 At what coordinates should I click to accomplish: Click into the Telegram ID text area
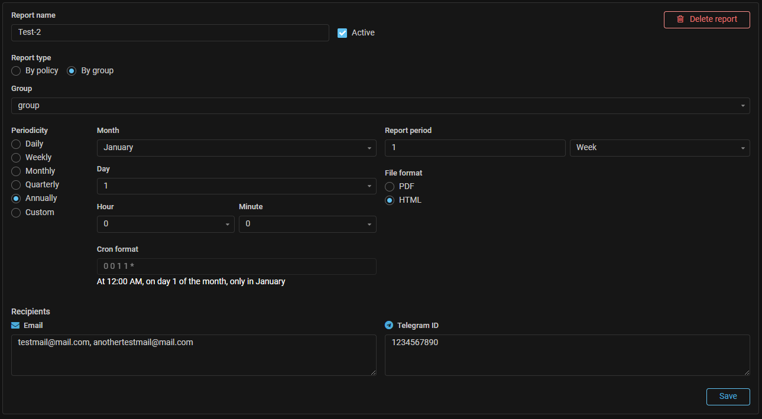[x=567, y=355]
